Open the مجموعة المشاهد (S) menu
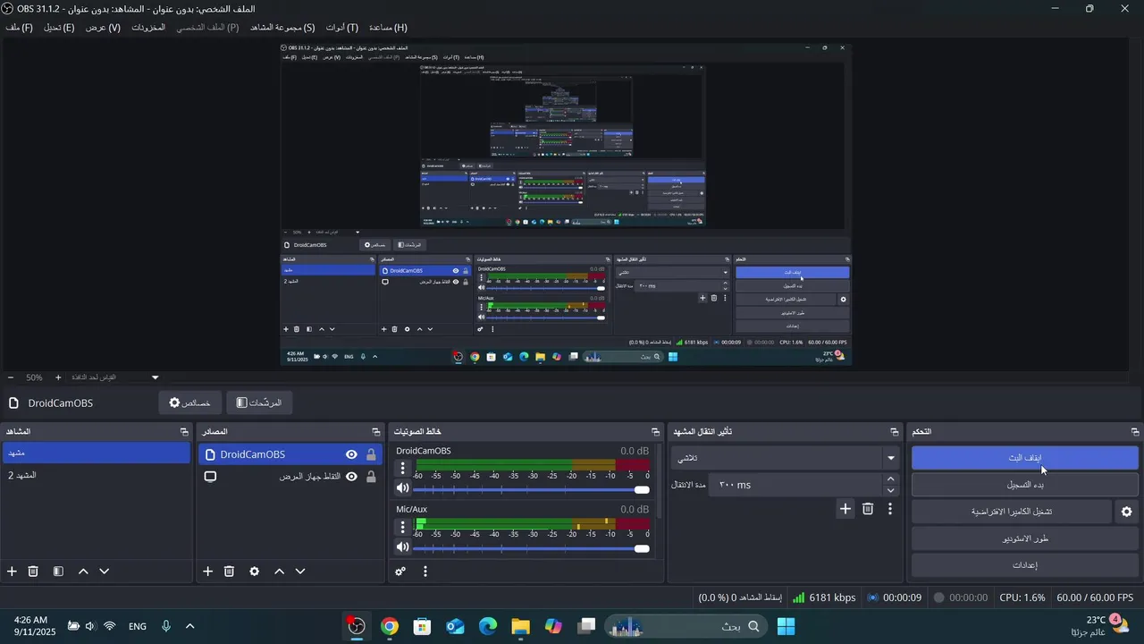This screenshot has width=1144, height=644. pos(282,28)
